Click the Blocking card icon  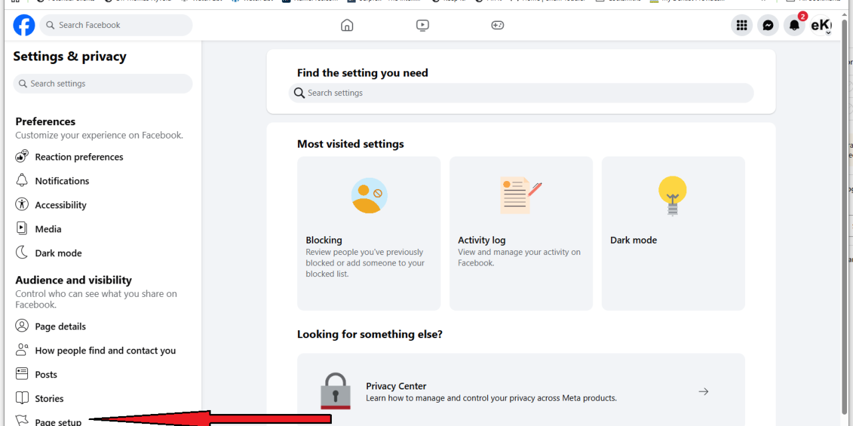point(369,195)
